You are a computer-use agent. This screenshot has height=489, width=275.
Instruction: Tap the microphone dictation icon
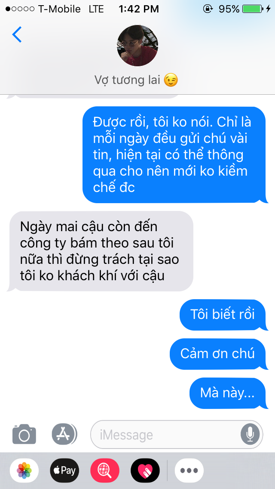pyautogui.click(x=250, y=434)
